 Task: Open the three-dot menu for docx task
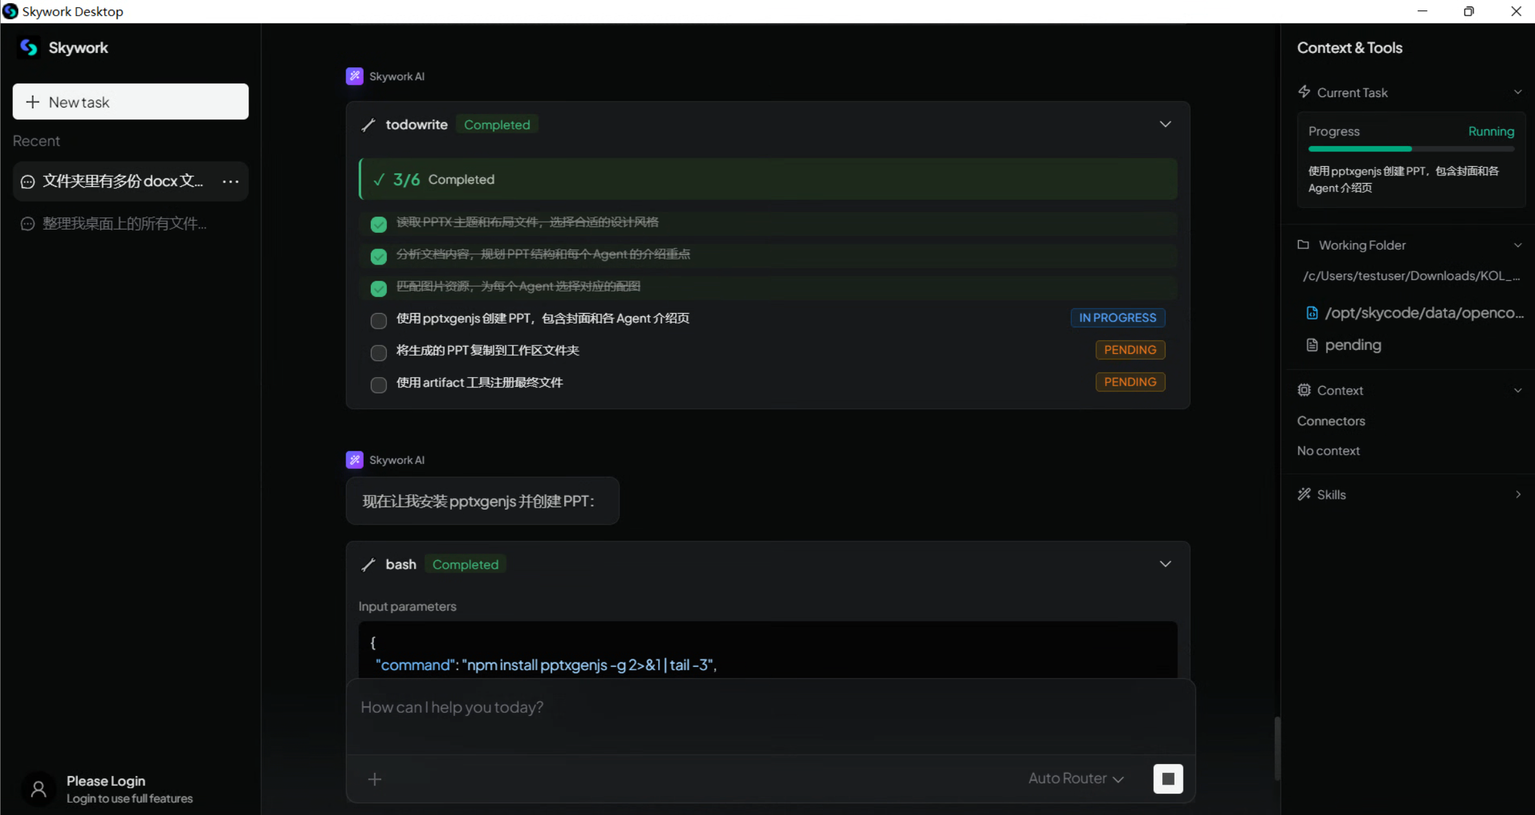[x=230, y=182]
